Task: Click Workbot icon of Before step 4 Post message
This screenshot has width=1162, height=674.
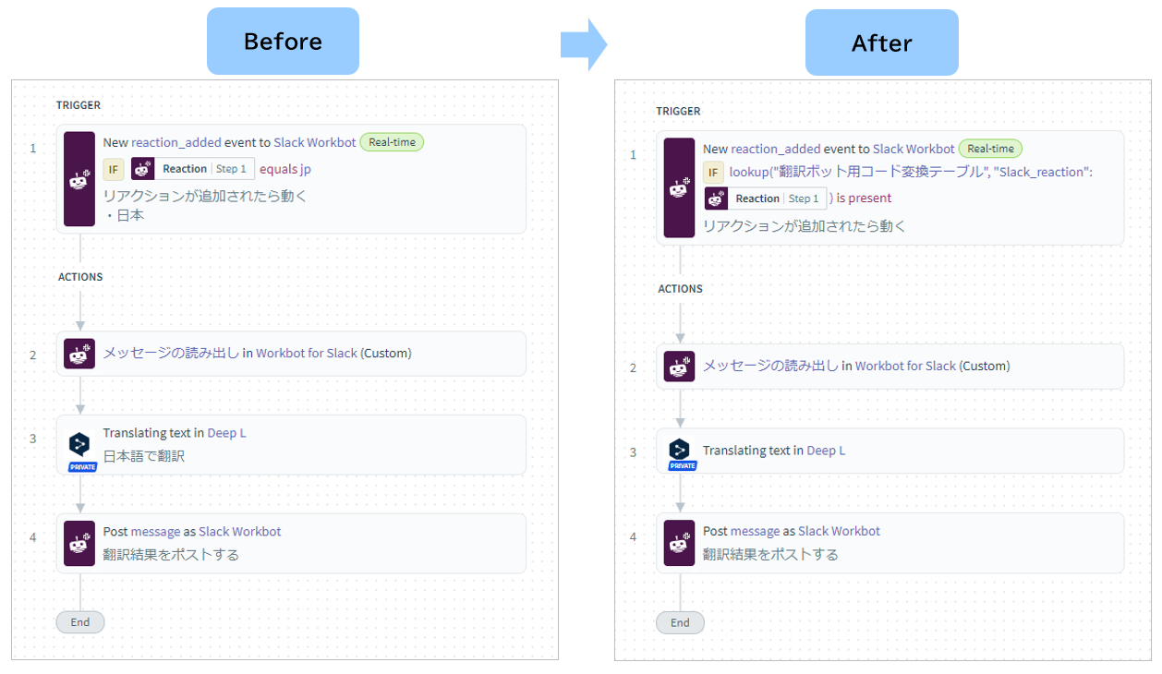Action: tap(79, 543)
